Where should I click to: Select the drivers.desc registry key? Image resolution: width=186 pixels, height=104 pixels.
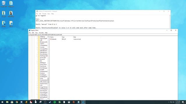pos(43,57)
